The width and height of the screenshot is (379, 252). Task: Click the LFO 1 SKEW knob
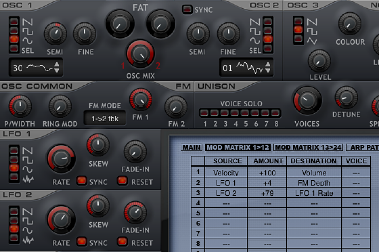[x=98, y=145]
